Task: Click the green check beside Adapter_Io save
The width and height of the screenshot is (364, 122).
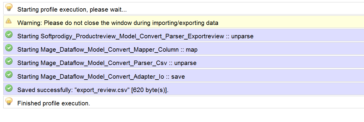Action: pyautogui.click(x=9, y=75)
